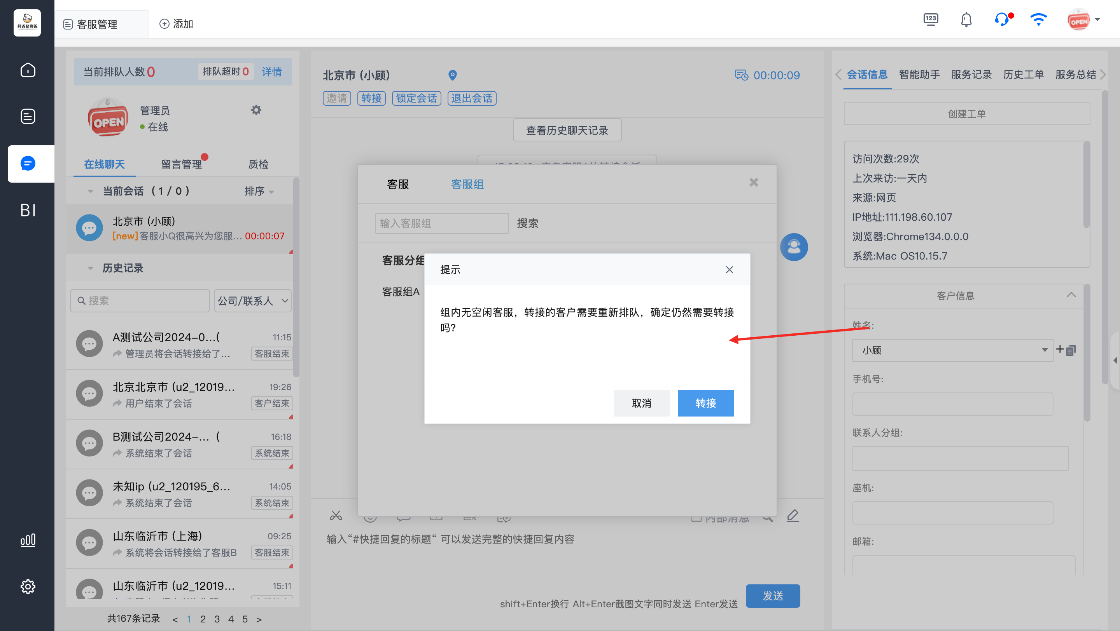Click 取消 in the prompt dialog
The image size is (1120, 631).
642,403
